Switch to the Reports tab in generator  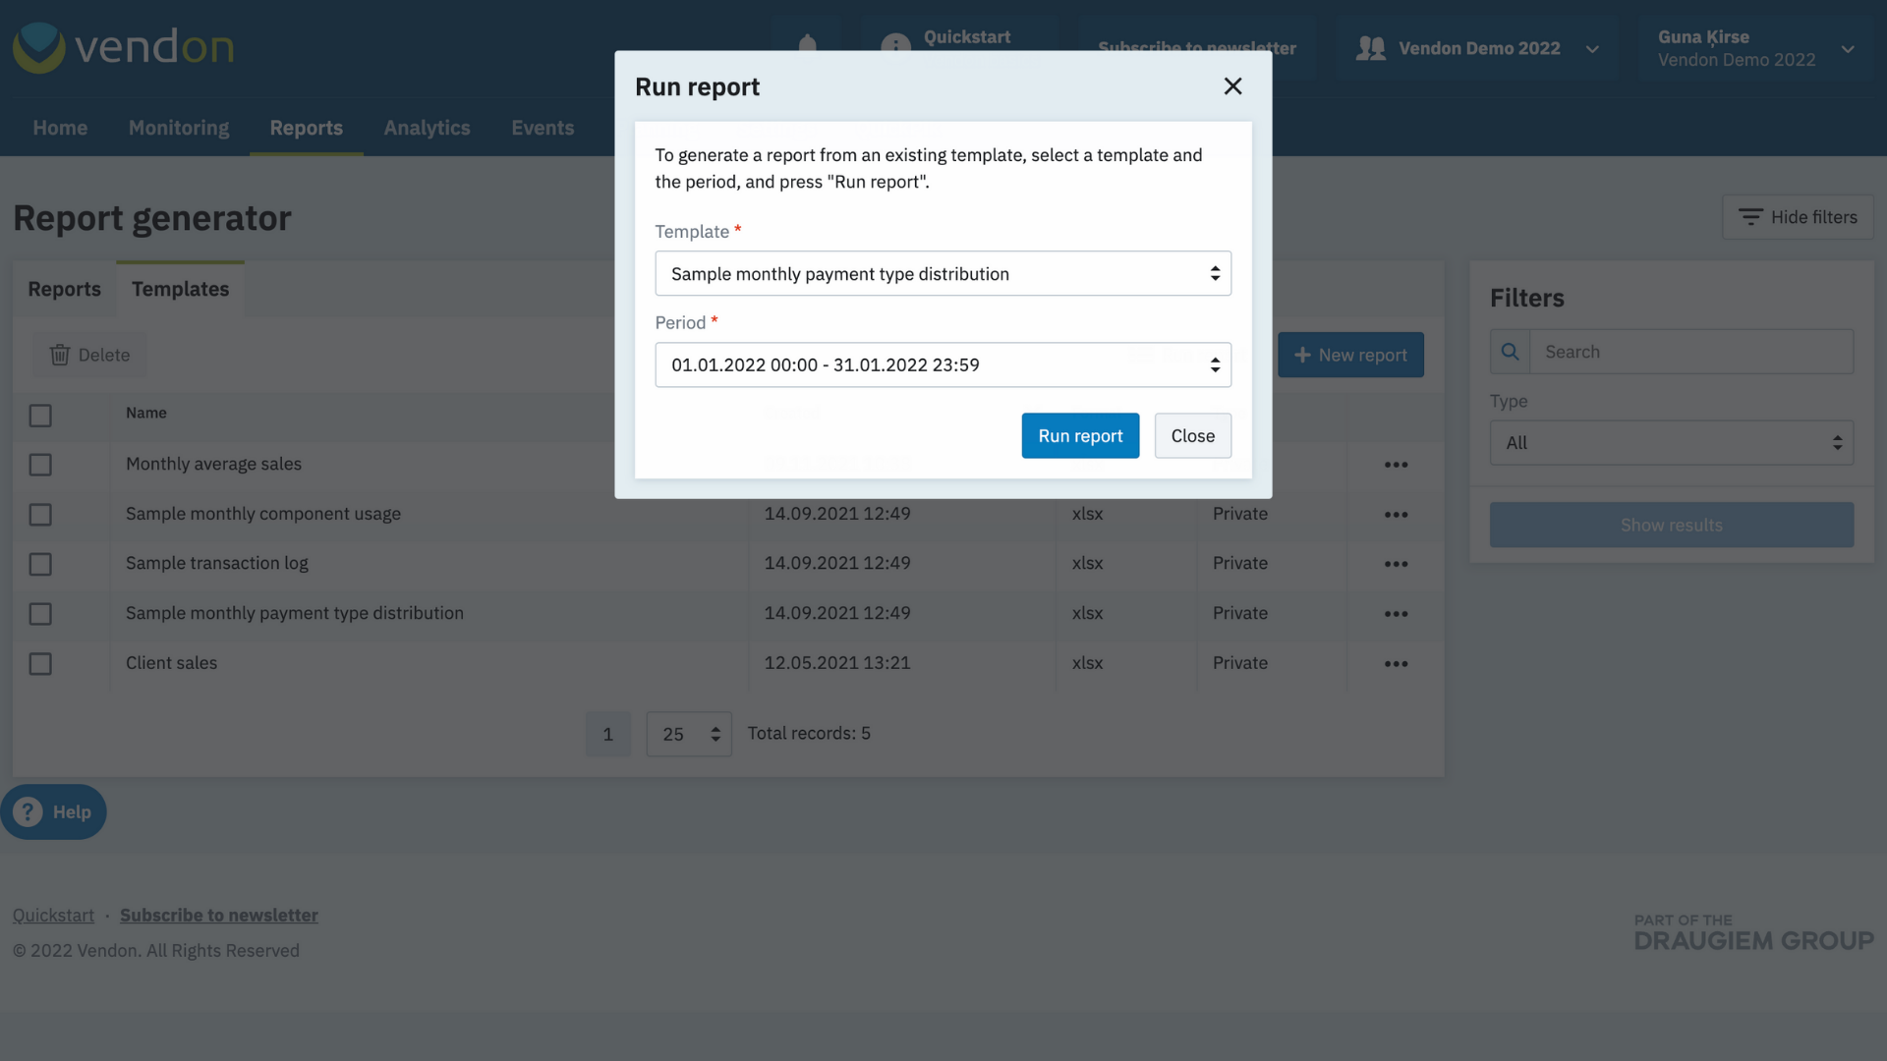(64, 289)
